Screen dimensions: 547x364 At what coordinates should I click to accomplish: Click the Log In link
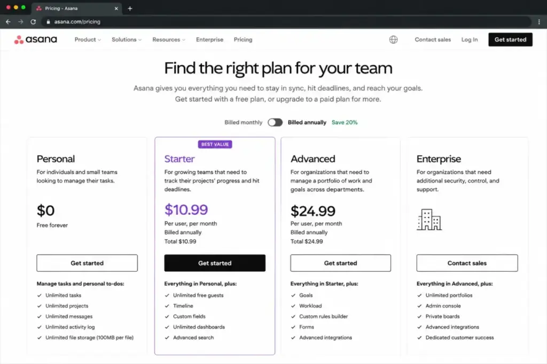469,39
